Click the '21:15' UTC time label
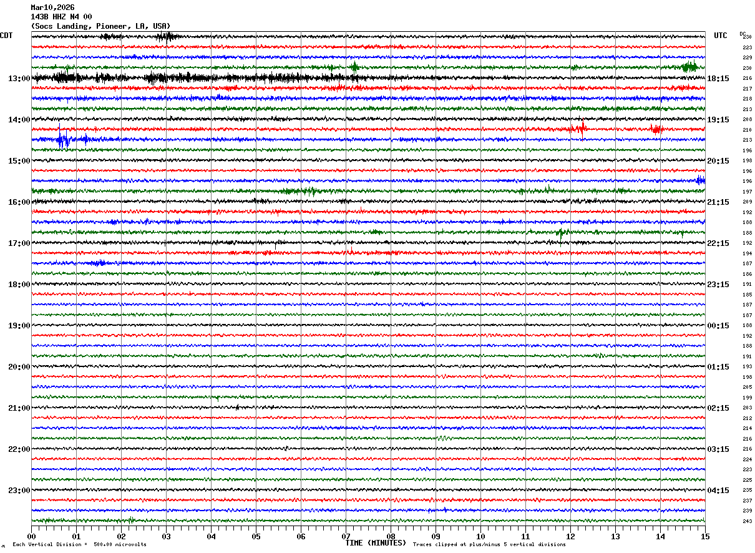The width and height of the screenshot is (755, 553). point(718,202)
